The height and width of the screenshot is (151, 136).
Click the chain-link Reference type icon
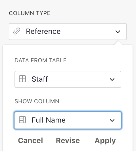(x=17, y=31)
